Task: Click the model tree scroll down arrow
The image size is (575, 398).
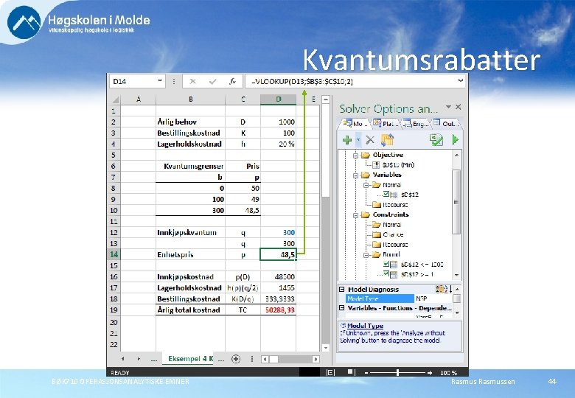Action: click(456, 275)
